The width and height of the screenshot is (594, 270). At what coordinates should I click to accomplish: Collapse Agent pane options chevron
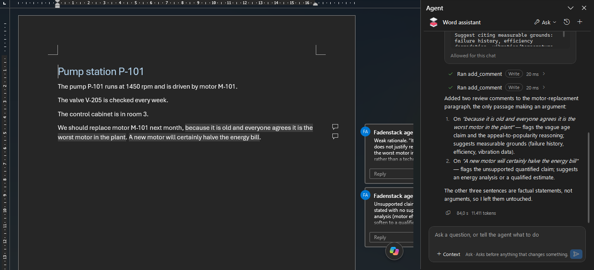click(x=570, y=8)
